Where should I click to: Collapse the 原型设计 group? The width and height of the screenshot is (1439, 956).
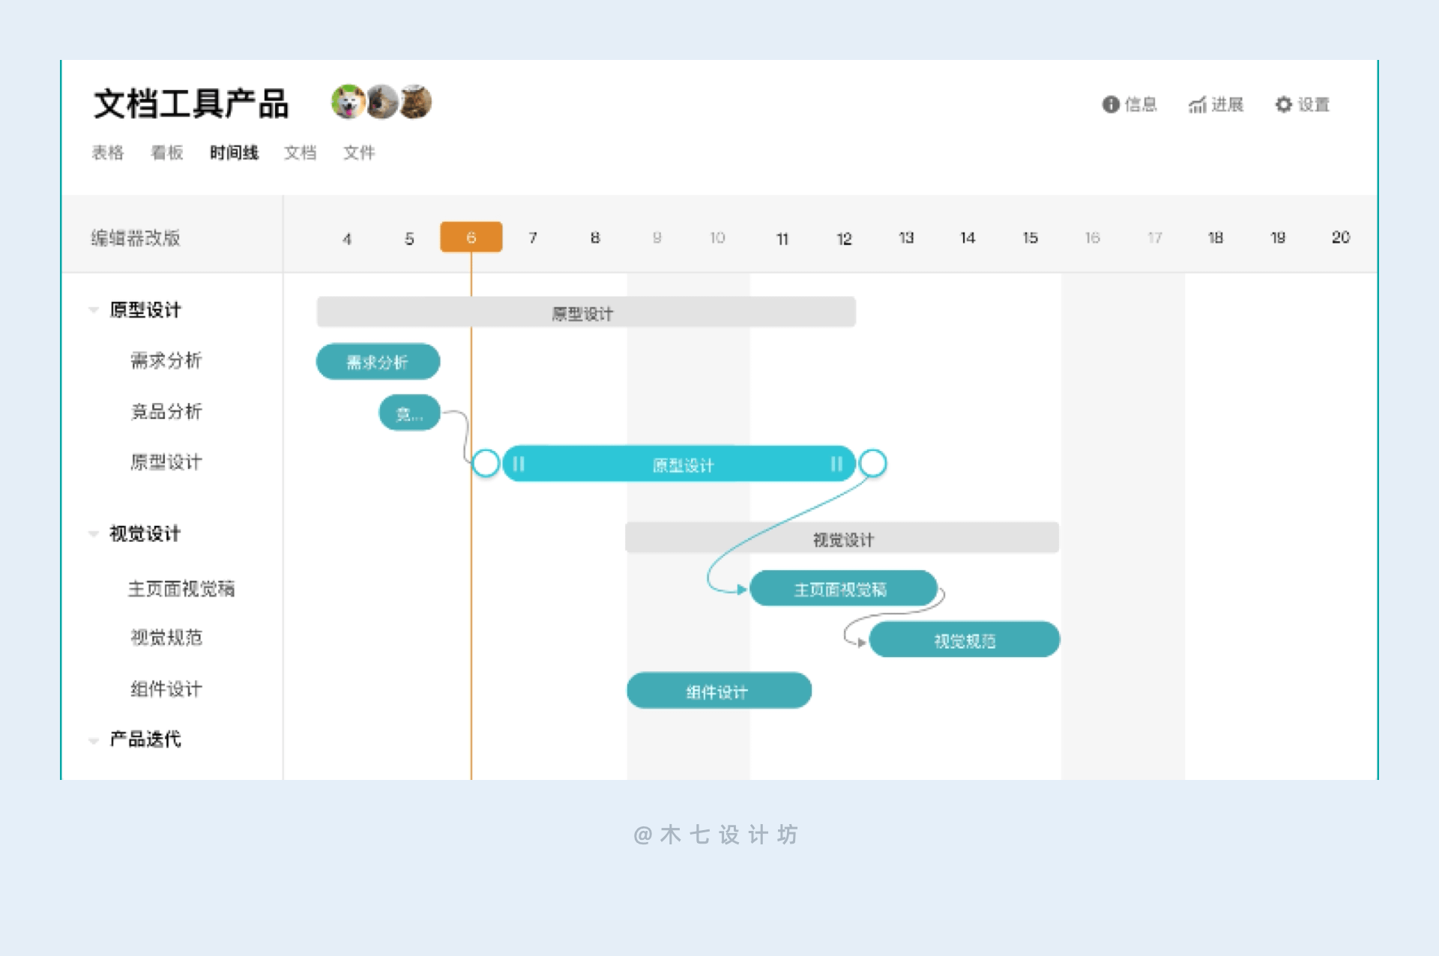(x=94, y=309)
